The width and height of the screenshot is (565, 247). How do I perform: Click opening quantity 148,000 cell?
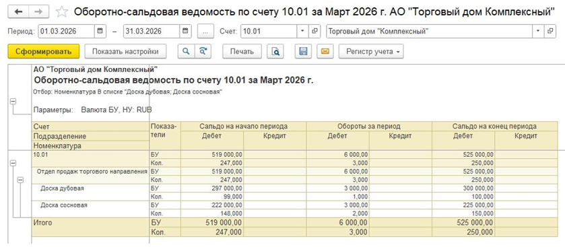[x=212, y=214]
